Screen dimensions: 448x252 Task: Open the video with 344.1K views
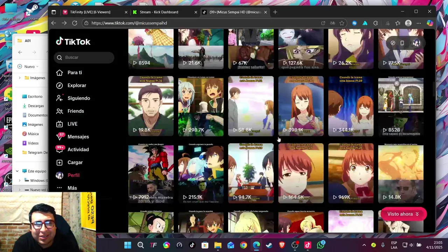click(351, 106)
